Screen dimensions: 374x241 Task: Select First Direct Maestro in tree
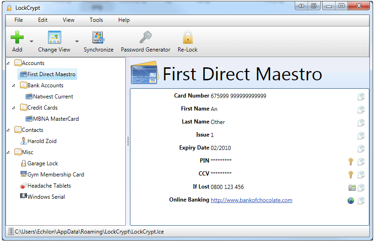coord(47,74)
